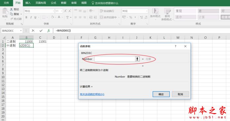Click the Cut (剪切) scissors icon

click(12, 9)
